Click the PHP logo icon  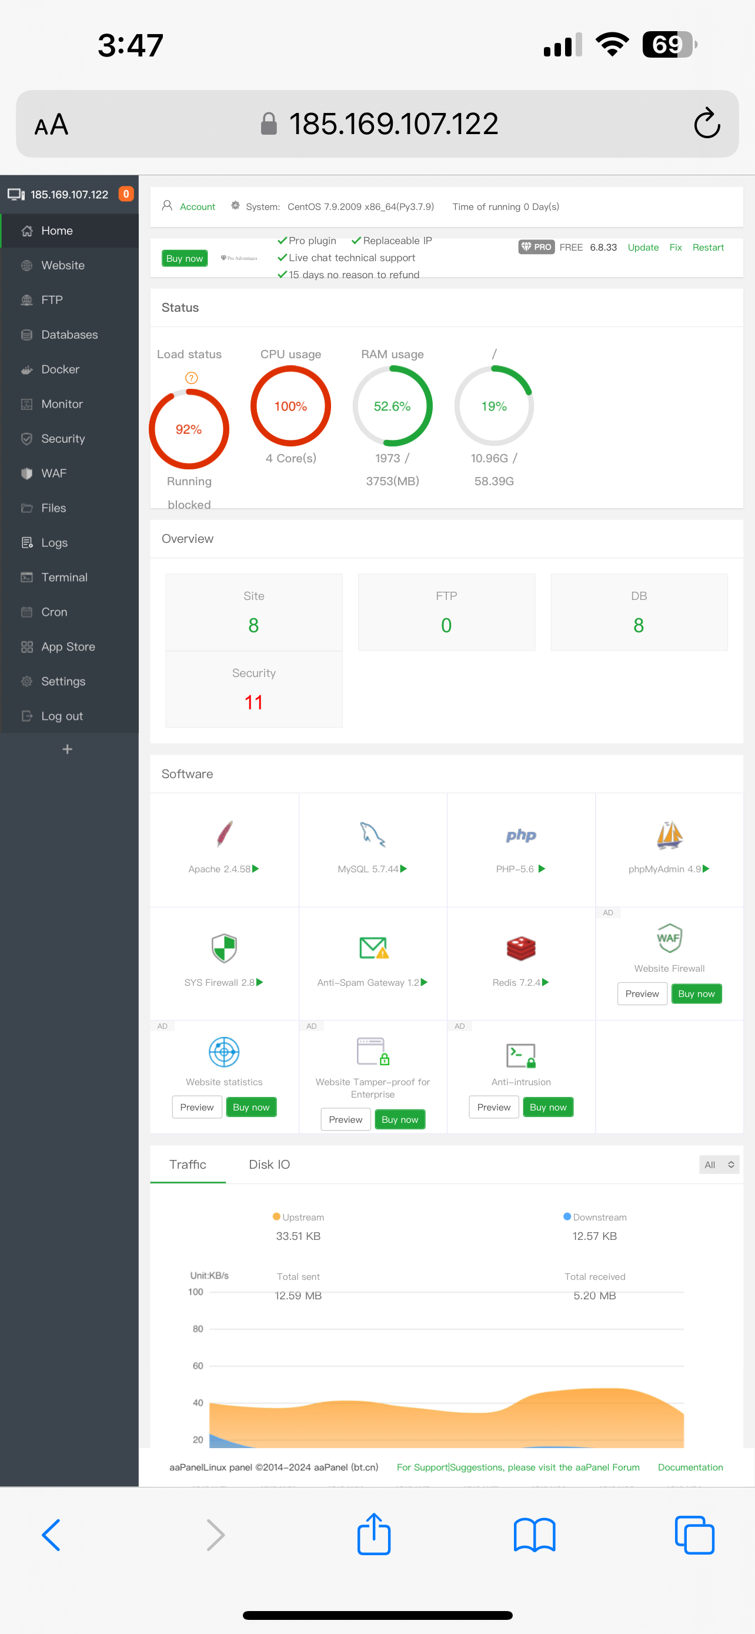click(521, 835)
